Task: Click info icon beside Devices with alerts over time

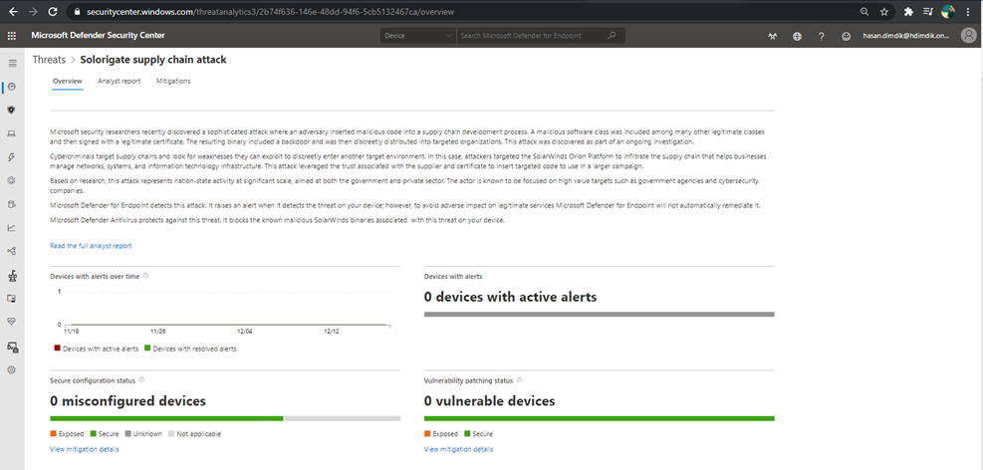Action: click(x=145, y=276)
